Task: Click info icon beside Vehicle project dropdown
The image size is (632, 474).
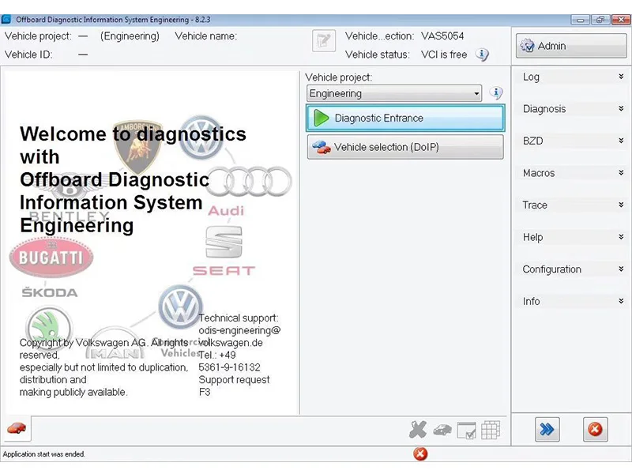Action: 496,93
